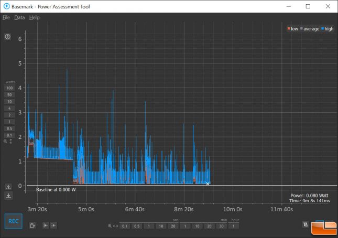
Task: Click the '11m 40s' time axis label
Action: coord(282,209)
